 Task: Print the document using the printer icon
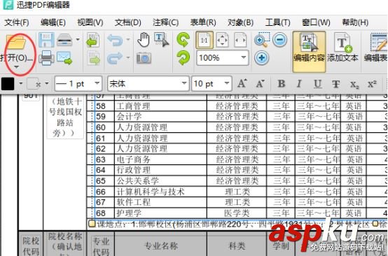pyautogui.click(x=46, y=58)
